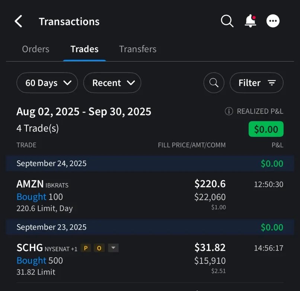Image resolution: width=300 pixels, height=291 pixels.
Task: Open search from the top header
Action: (x=227, y=21)
